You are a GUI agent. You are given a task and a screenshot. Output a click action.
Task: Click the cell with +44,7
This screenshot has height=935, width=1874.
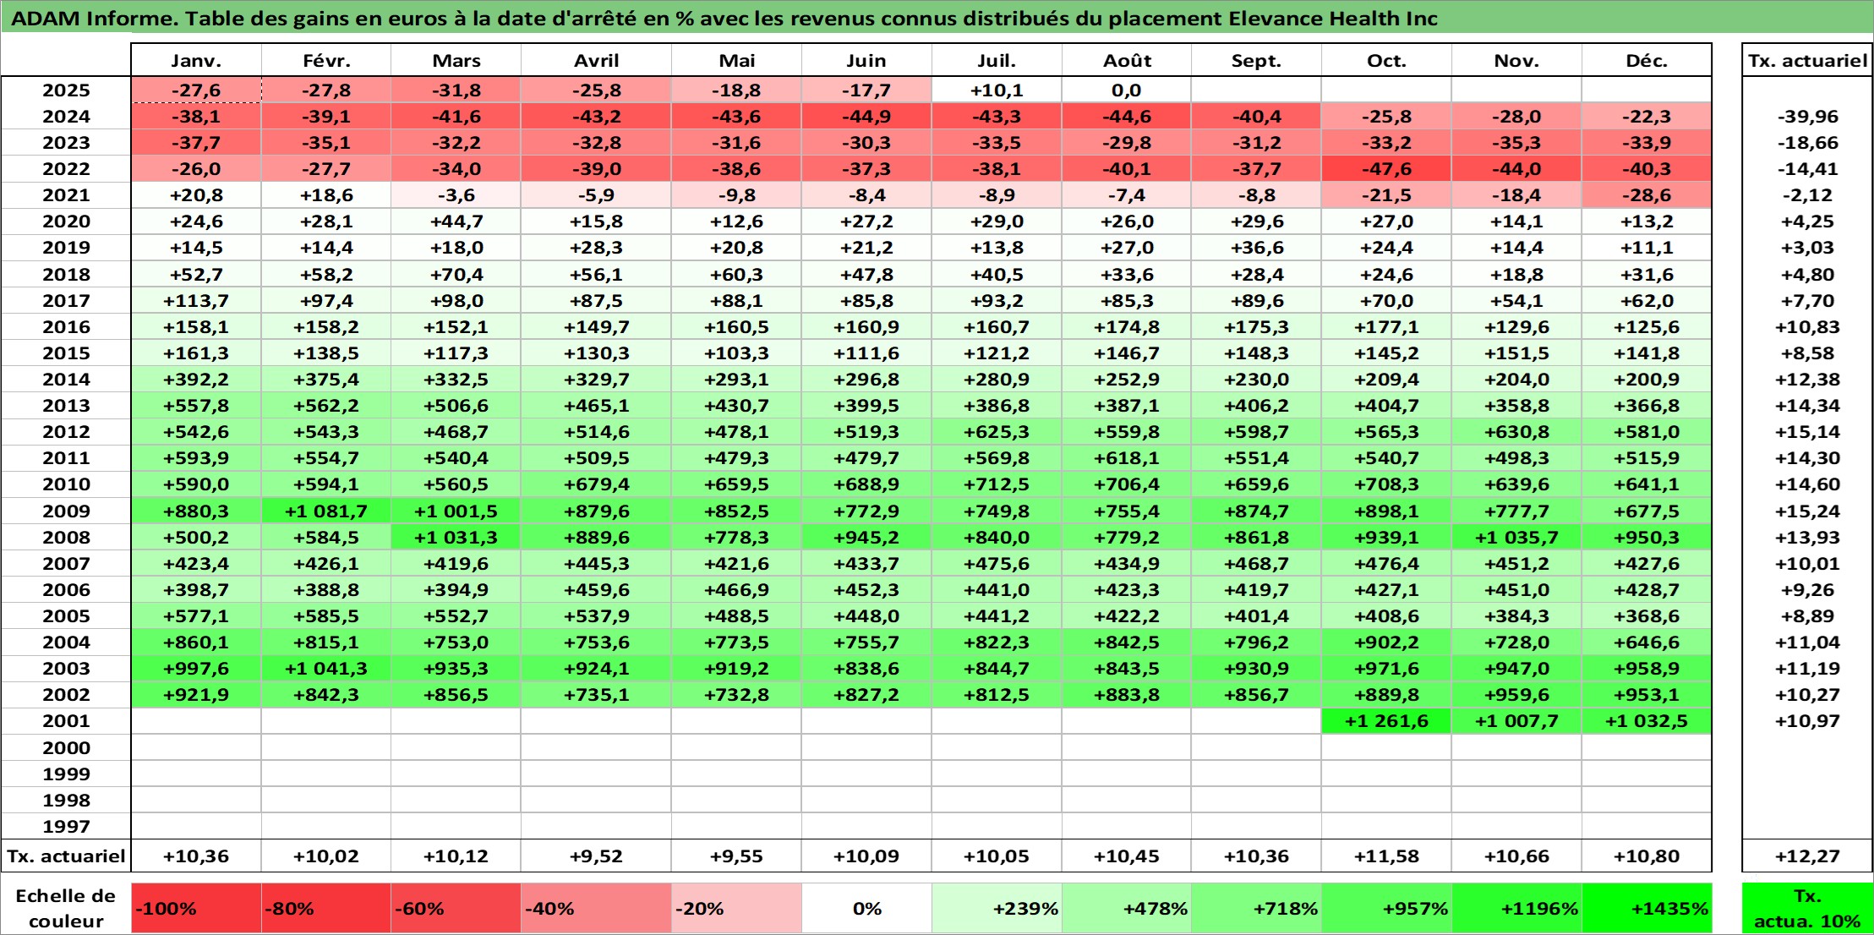(456, 221)
